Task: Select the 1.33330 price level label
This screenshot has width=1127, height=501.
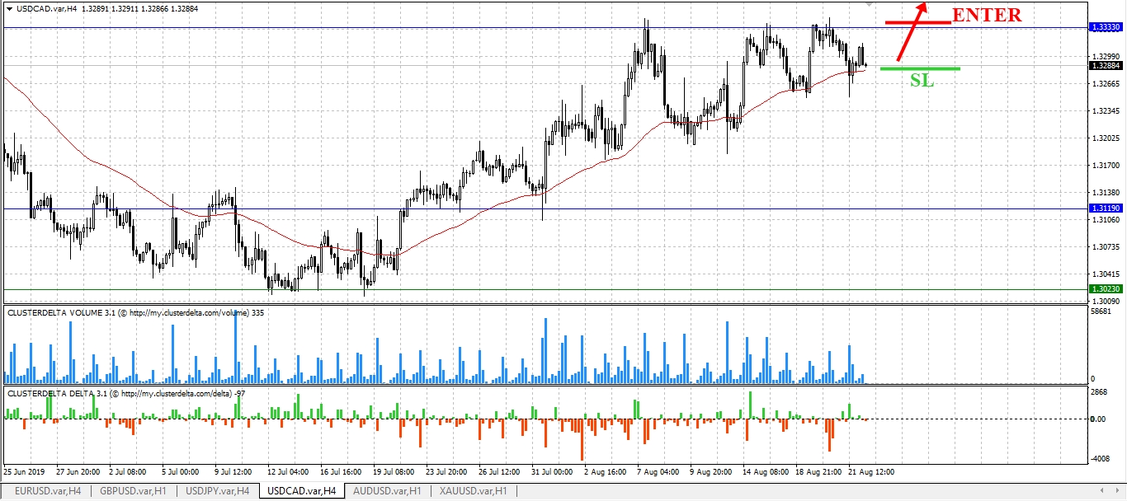Action: click(1106, 27)
